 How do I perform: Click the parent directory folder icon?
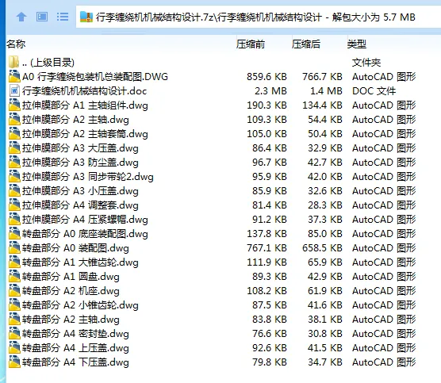14,62
